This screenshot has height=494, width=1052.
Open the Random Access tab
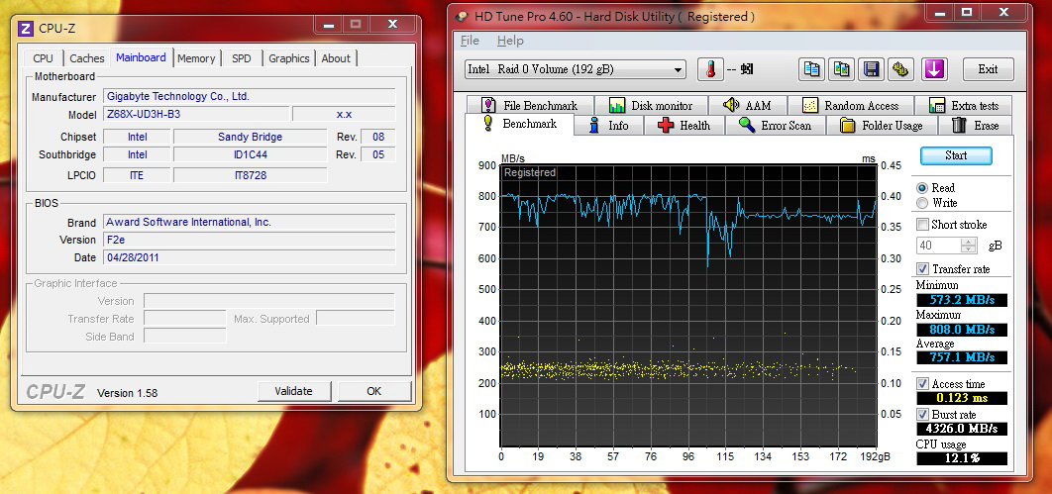click(x=851, y=105)
